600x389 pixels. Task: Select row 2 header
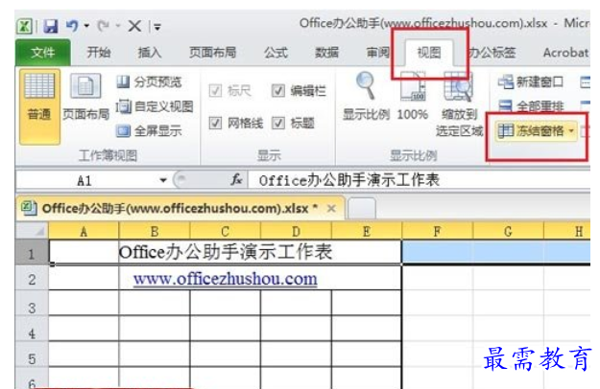32,279
